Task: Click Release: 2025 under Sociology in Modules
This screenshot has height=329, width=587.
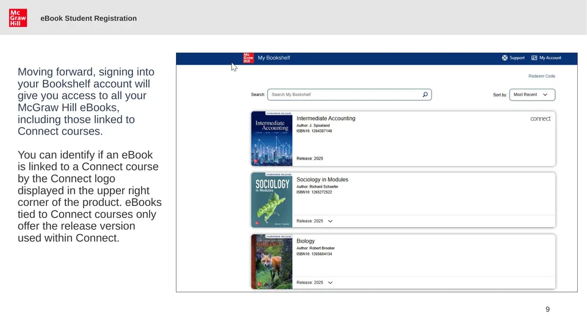Action: pyautogui.click(x=310, y=221)
